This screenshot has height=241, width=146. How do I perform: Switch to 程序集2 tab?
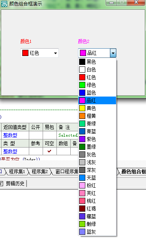coord(40,171)
